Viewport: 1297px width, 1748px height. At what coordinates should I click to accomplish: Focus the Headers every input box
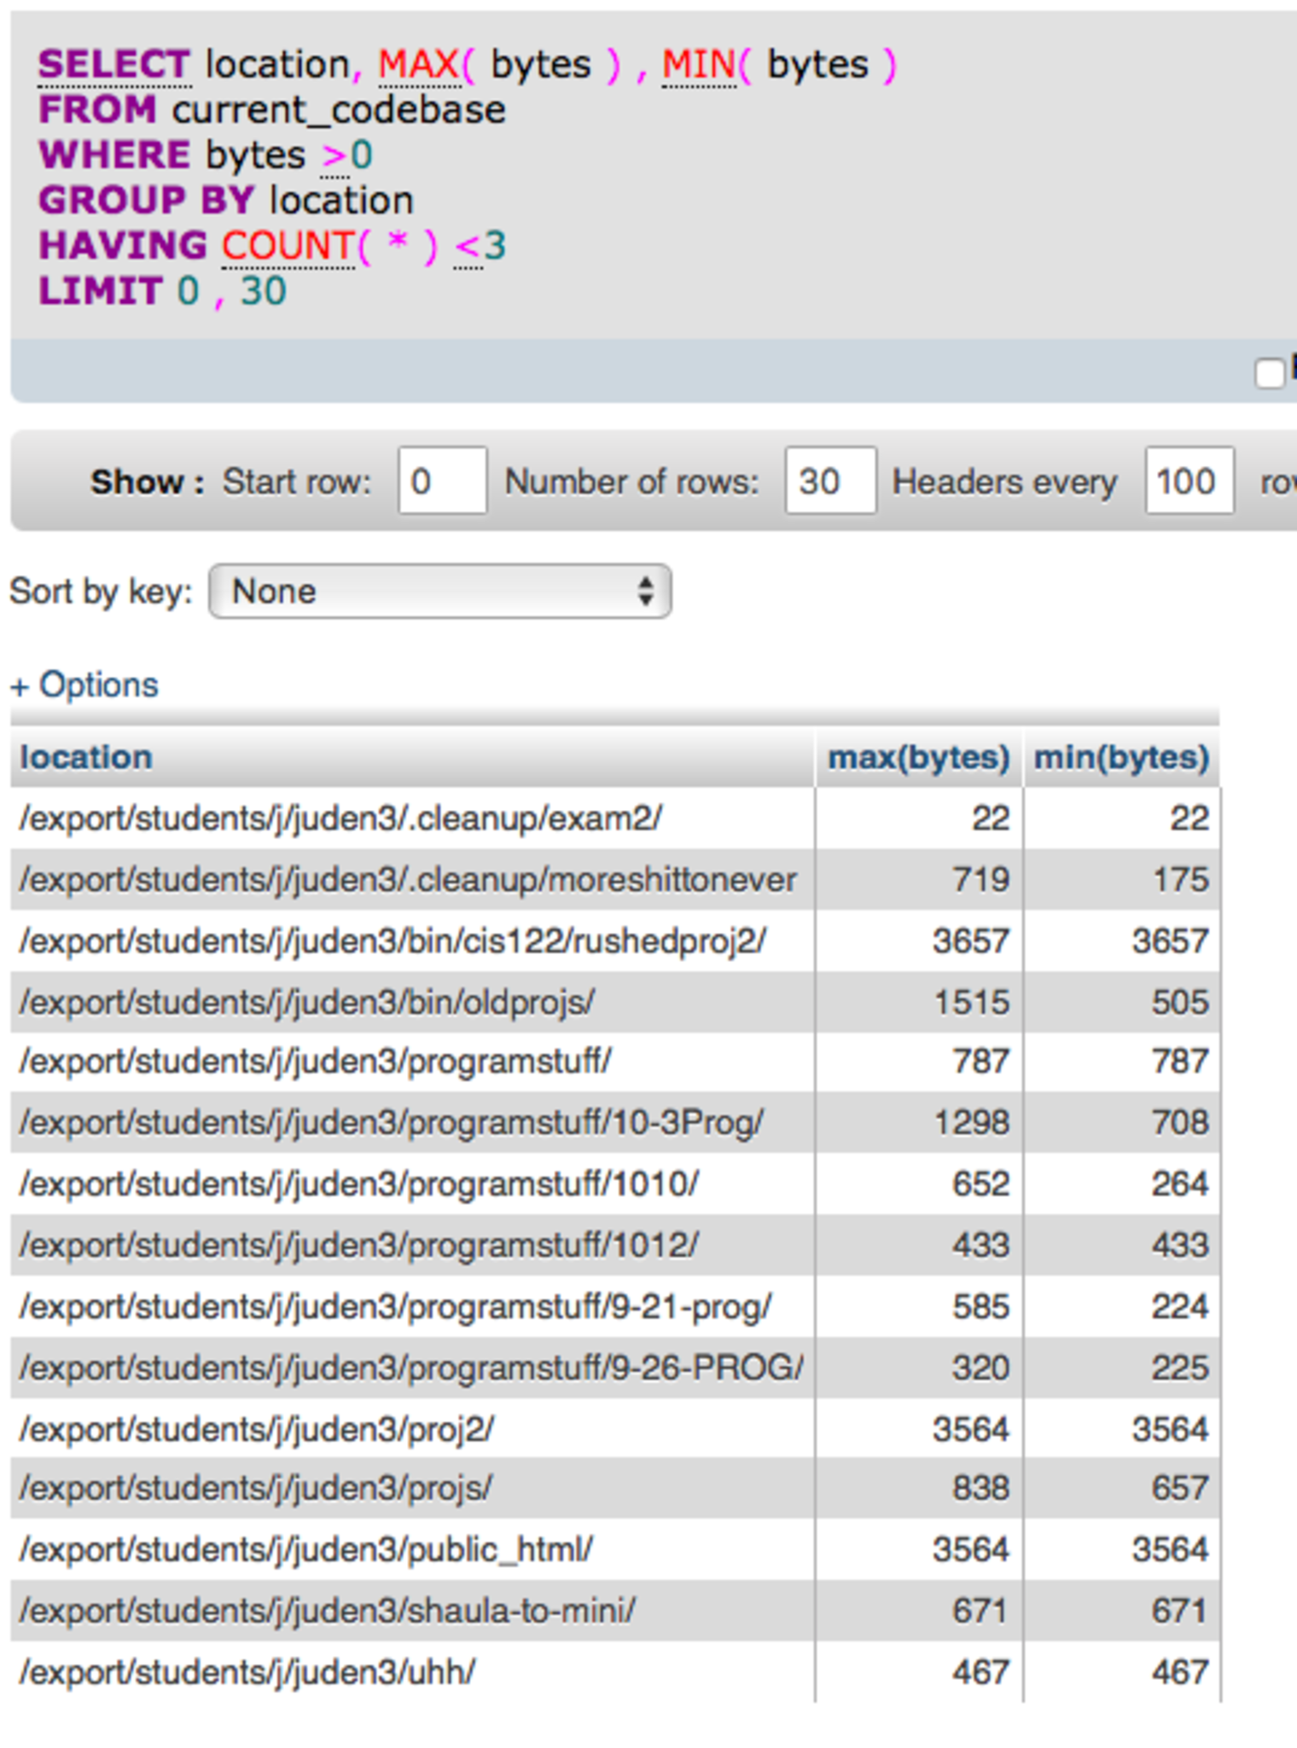coord(1189,481)
